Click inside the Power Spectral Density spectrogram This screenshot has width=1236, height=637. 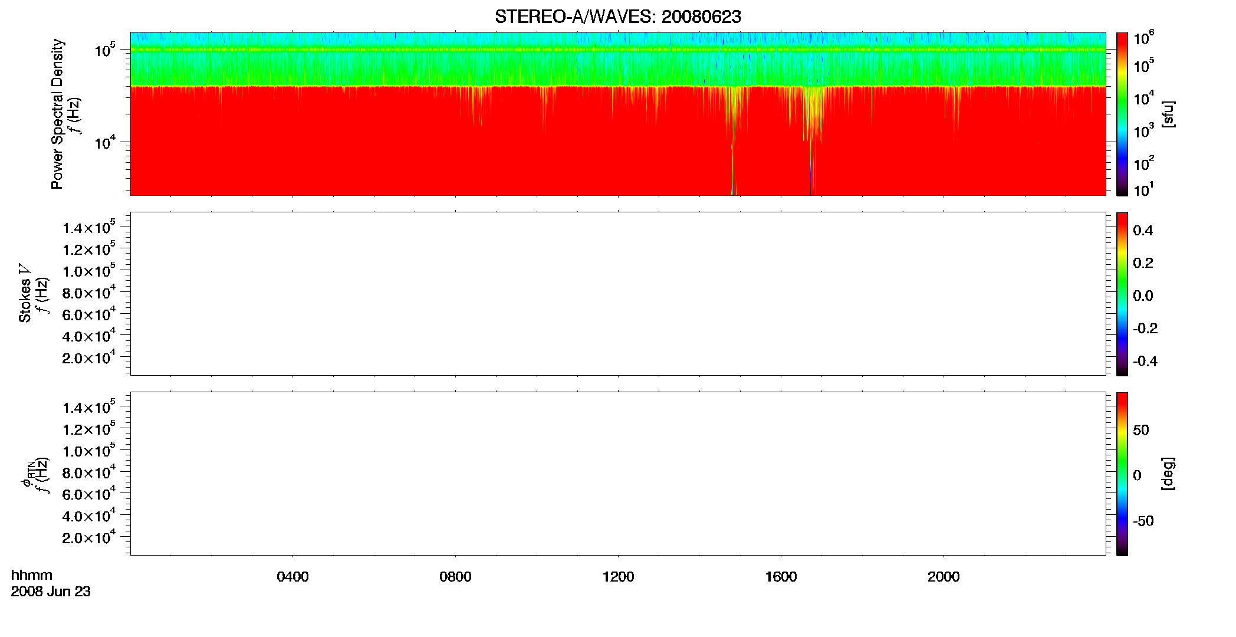617,113
